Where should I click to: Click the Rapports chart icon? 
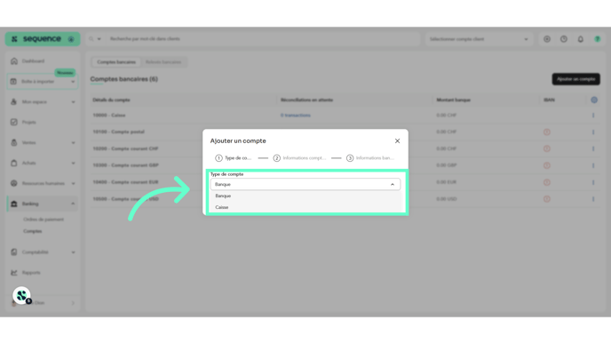coord(13,273)
